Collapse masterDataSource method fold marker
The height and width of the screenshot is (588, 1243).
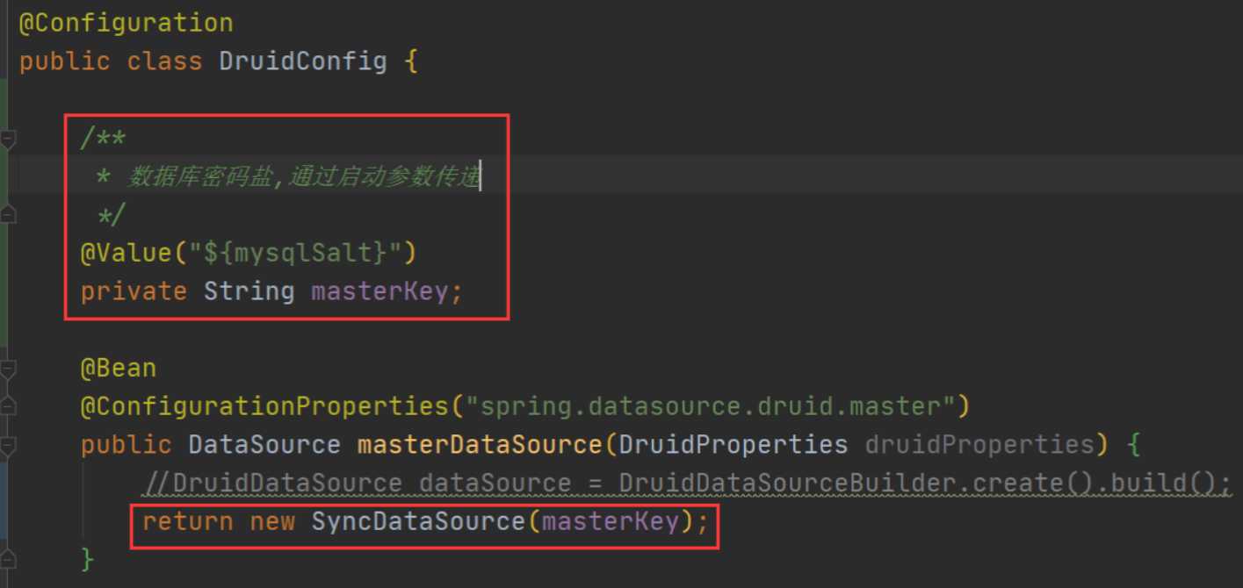(x=8, y=445)
